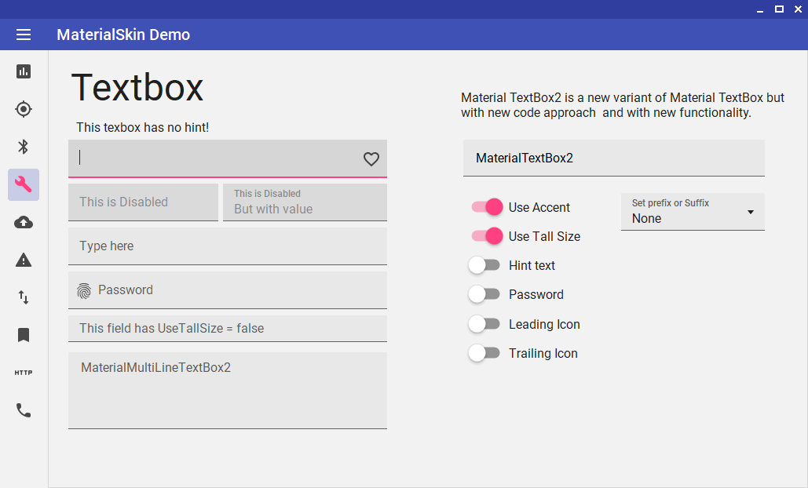The image size is (808, 488).
Task: Open the hamburger navigation menu
Action: pyautogui.click(x=24, y=35)
